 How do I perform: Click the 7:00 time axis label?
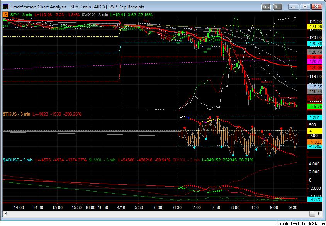pyautogui.click(x=197, y=207)
